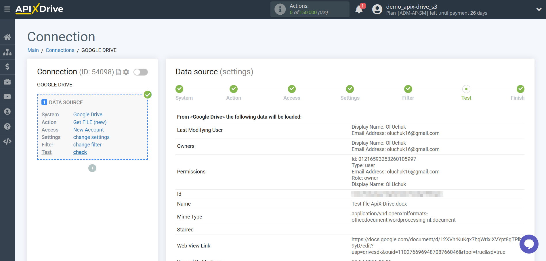Click the Owners row label
The image size is (546, 261).
pos(186,146)
